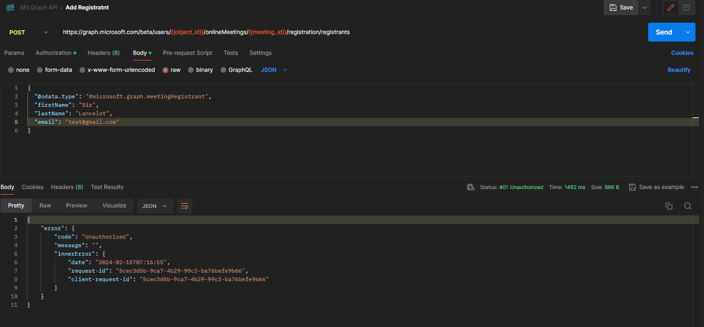Select the edit pencil icon
The image size is (704, 327).
[670, 8]
